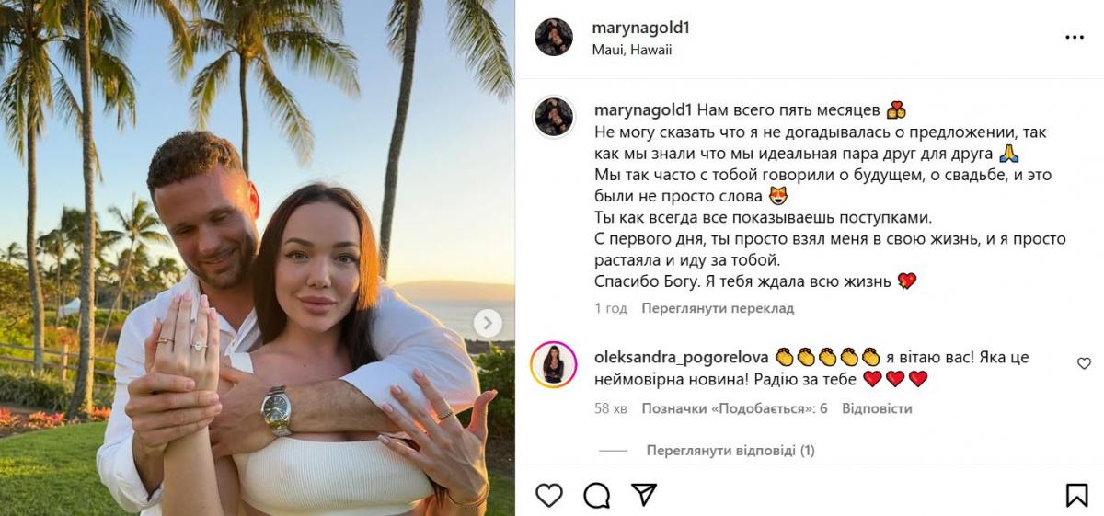
Task: Show likes on the comment: «Подобається»: 6
Action: click(734, 407)
